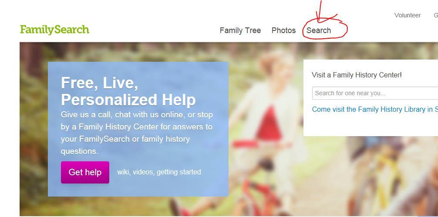438x217 pixels.
Task: Select the circled Search menu item
Action: [x=319, y=30]
